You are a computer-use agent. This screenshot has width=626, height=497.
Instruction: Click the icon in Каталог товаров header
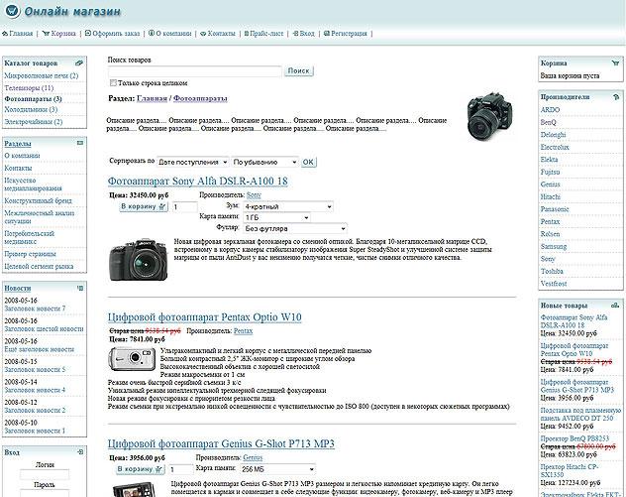point(79,63)
